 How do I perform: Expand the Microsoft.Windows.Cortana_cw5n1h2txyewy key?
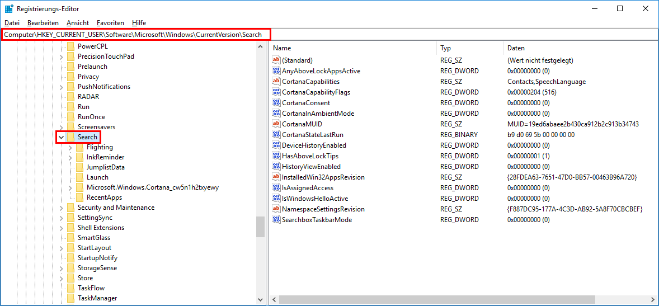(70, 187)
